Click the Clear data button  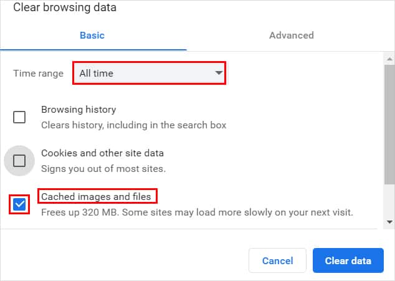coord(348,260)
